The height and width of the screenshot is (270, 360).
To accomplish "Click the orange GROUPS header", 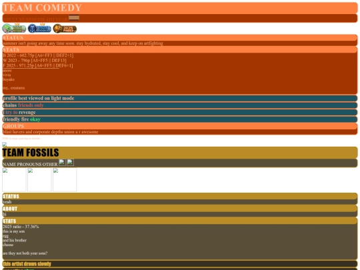I will coord(180,126).
